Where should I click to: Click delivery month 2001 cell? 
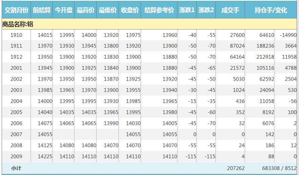[x=16, y=68]
